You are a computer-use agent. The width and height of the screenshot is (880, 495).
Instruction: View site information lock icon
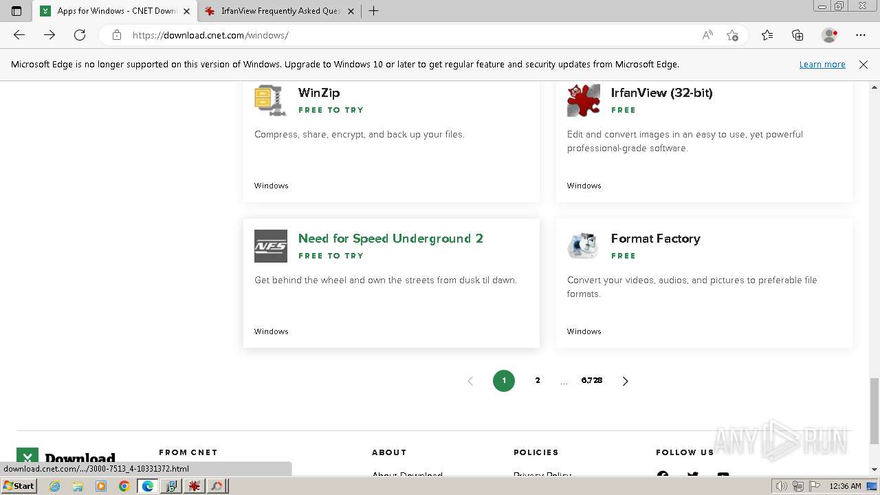tap(117, 35)
